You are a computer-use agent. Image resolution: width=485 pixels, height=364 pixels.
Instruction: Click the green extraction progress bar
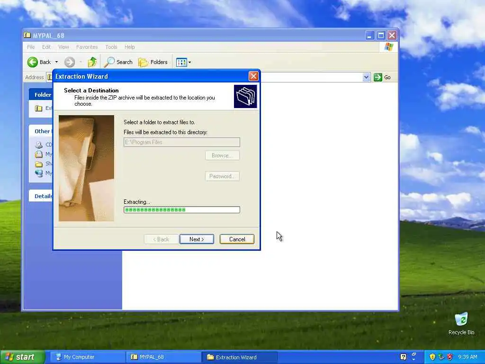(x=182, y=210)
